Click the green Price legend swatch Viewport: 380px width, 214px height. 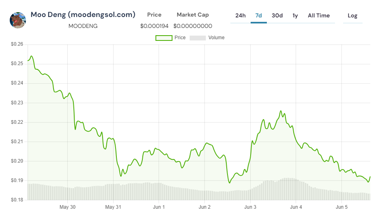pos(164,38)
